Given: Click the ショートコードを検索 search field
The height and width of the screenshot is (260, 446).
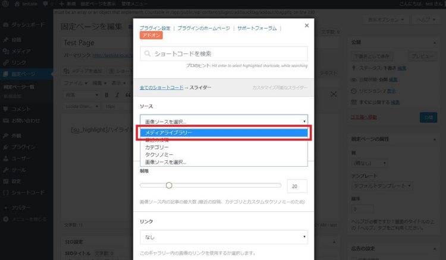Looking at the screenshot, I should pos(224,54).
